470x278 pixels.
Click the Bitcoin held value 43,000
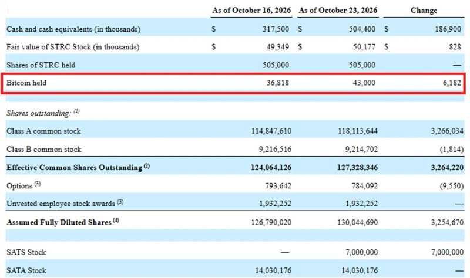[x=364, y=83]
